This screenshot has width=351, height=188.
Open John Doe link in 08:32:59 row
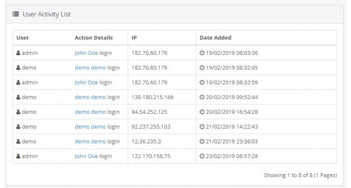click(86, 83)
